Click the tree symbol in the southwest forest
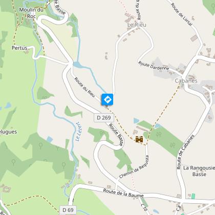215x215 pixels. [13, 162]
